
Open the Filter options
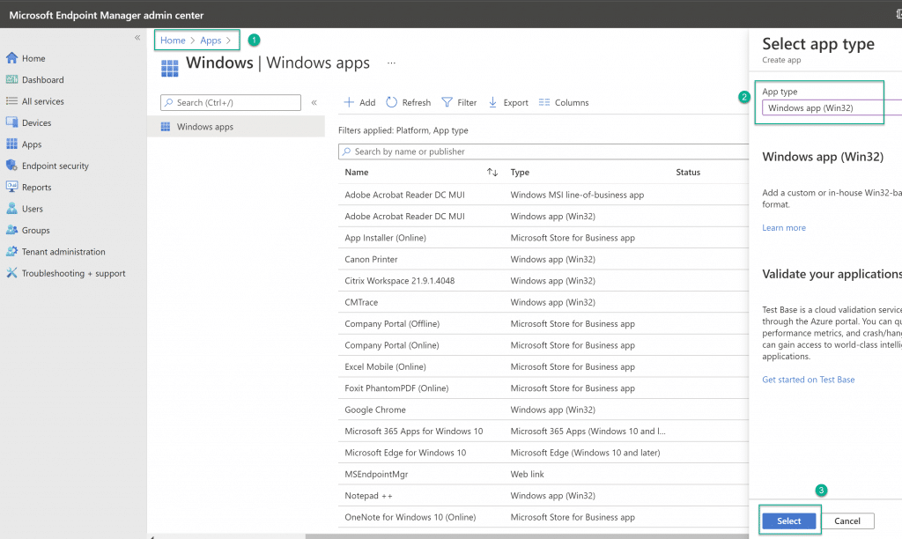click(x=459, y=102)
